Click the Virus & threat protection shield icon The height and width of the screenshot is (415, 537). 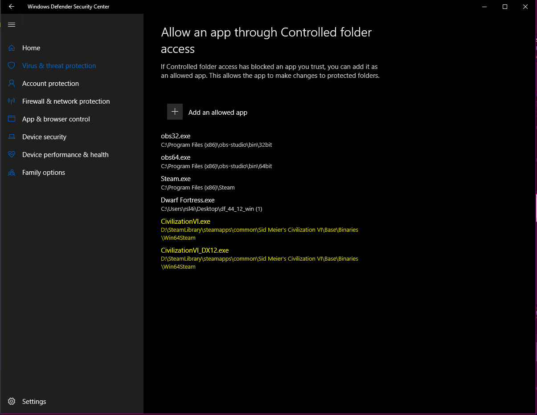[x=12, y=66]
